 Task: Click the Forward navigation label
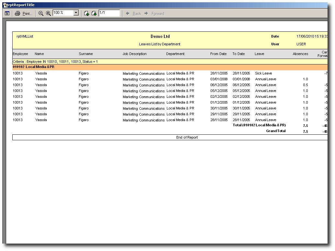click(158, 14)
